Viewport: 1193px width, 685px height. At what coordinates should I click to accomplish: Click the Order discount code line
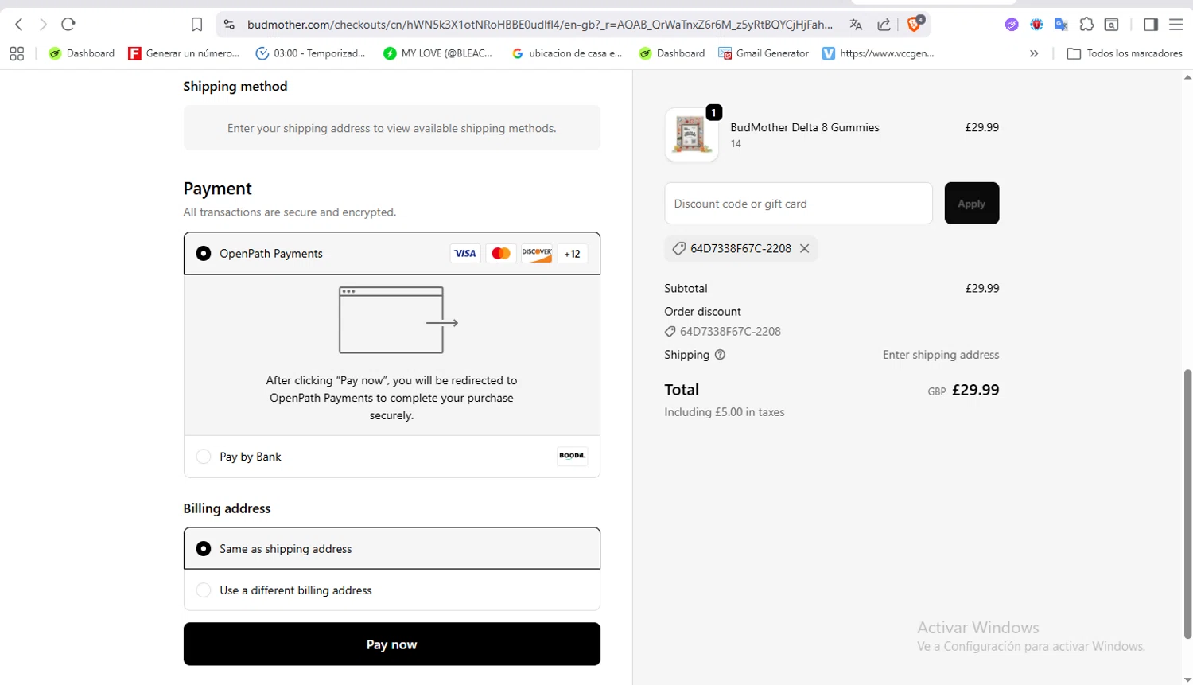[x=723, y=332]
